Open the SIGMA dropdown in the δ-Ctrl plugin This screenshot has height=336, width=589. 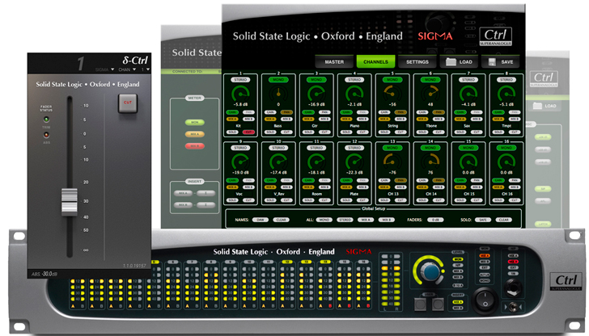point(104,69)
